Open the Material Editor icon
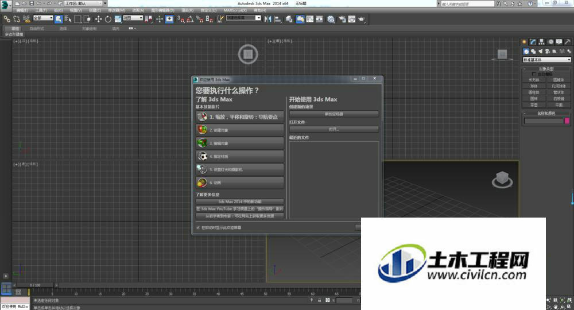574x310 pixels. click(x=331, y=19)
